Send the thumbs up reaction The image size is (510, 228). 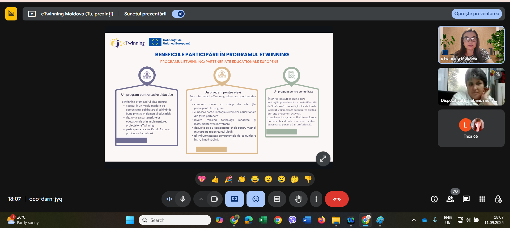coord(215,179)
